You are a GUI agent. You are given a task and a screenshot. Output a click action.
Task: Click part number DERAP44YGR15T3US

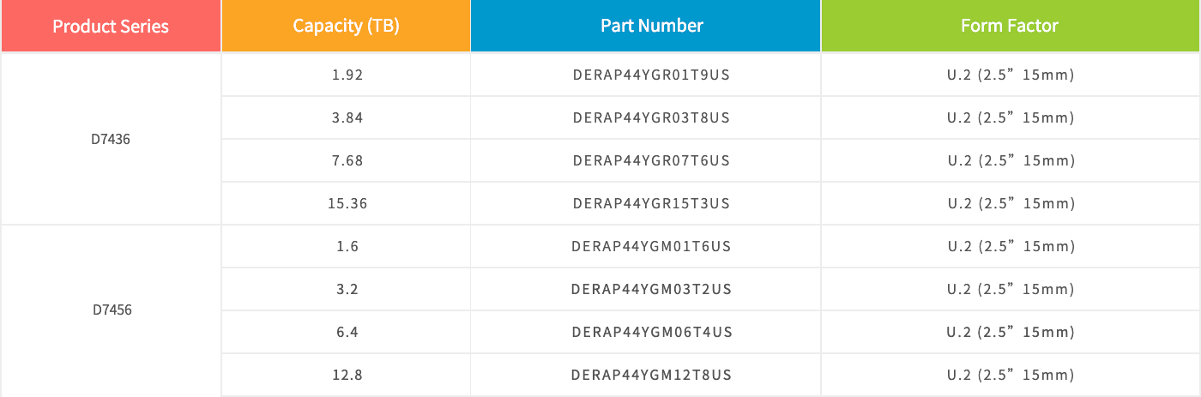coord(651,203)
